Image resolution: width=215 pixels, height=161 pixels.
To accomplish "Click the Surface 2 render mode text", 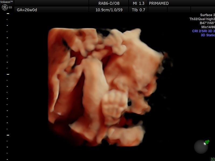I will point(207,15).
